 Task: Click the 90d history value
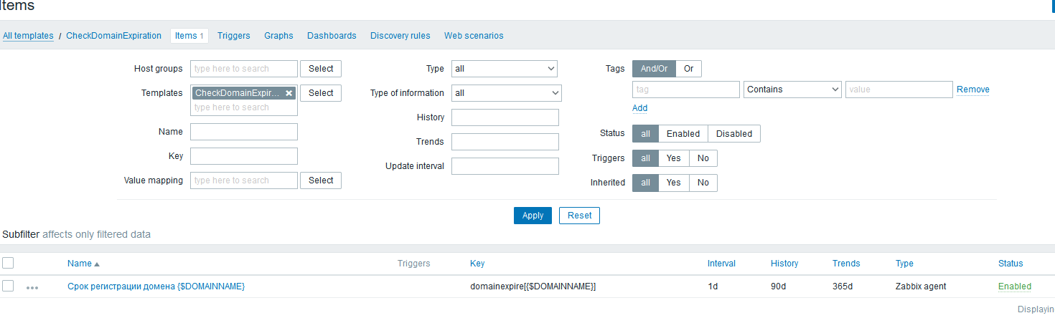click(x=778, y=286)
